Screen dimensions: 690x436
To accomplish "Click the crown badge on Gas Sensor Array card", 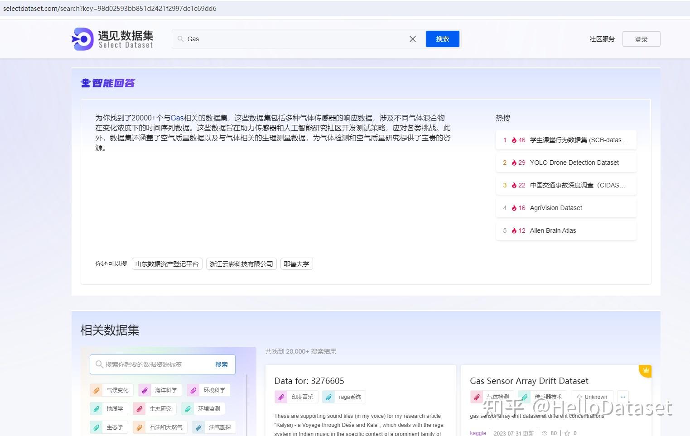I will point(645,370).
